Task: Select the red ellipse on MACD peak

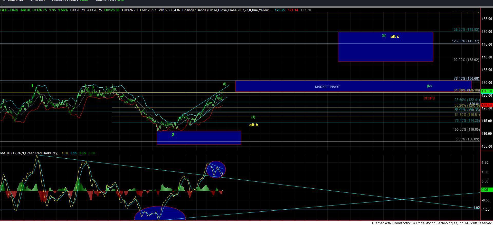Action: click(x=216, y=169)
